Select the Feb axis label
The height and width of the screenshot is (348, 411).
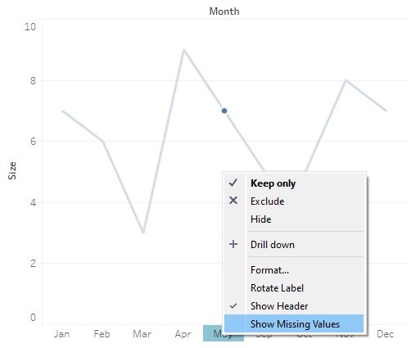pos(102,334)
